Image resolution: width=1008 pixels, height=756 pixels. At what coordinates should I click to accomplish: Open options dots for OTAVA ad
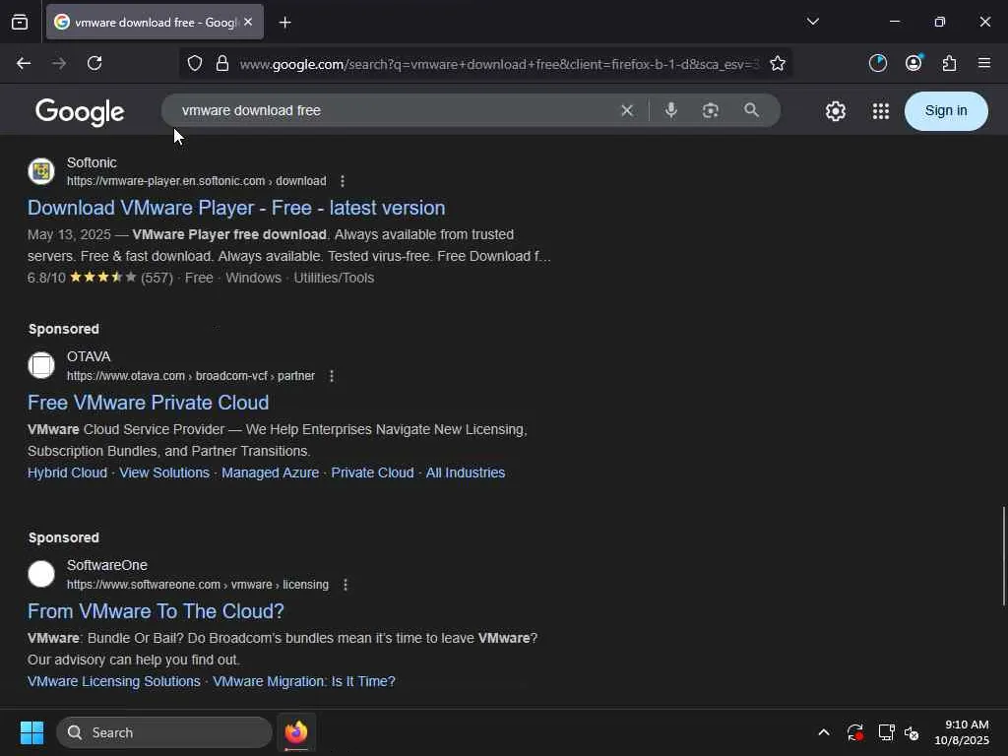click(x=331, y=376)
